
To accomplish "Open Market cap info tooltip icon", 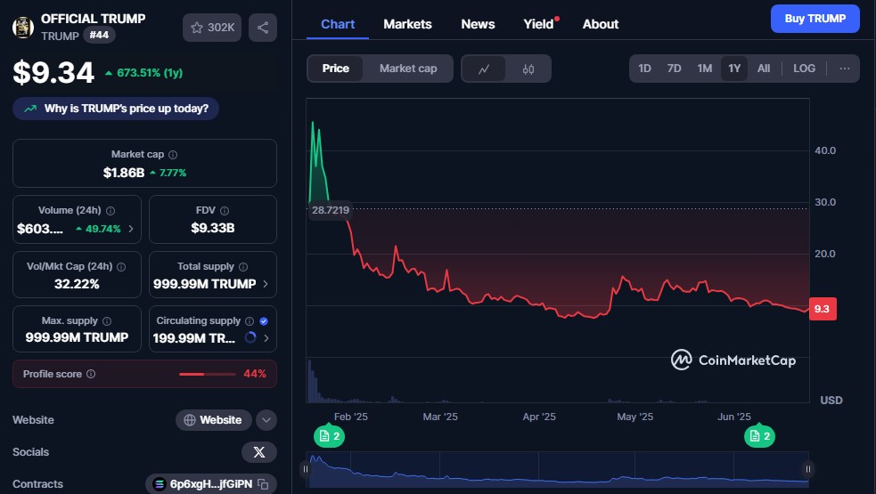I will coord(173,155).
